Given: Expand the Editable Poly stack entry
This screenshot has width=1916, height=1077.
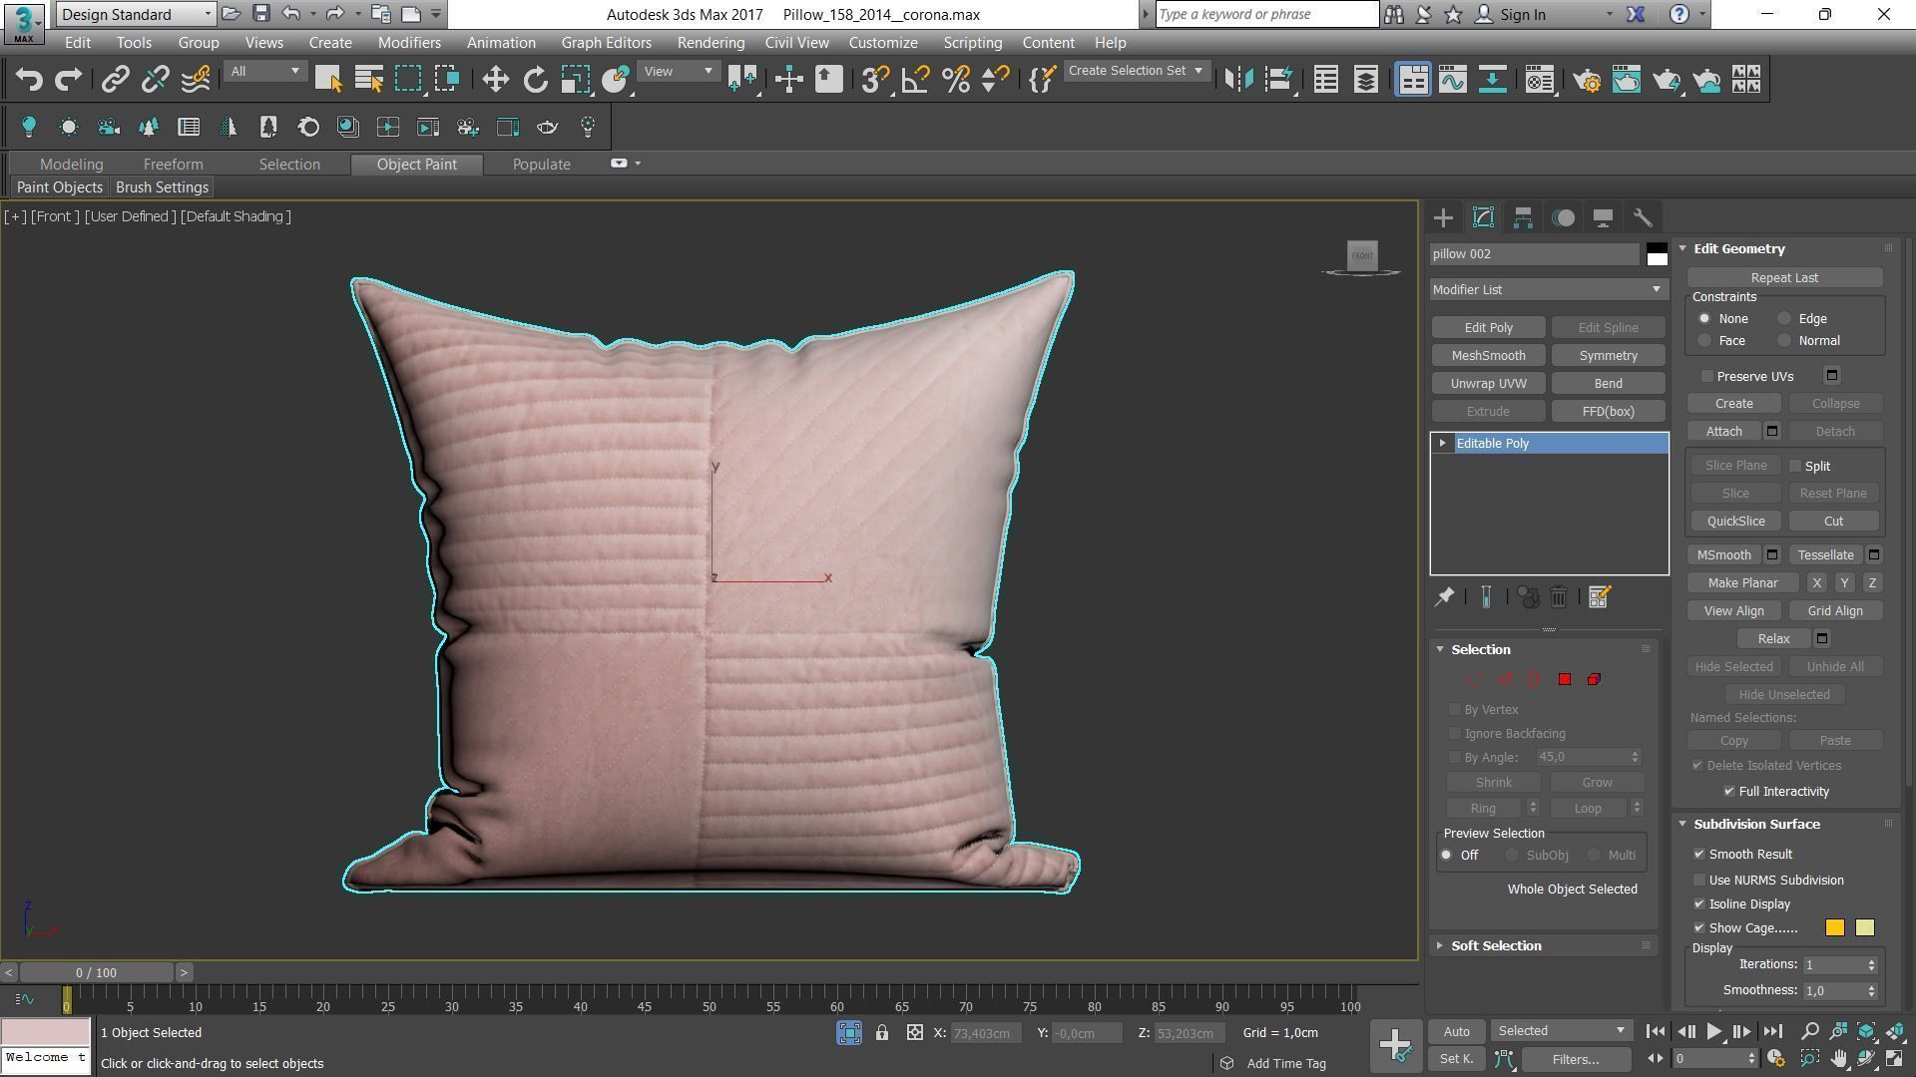Looking at the screenshot, I should [x=1443, y=444].
